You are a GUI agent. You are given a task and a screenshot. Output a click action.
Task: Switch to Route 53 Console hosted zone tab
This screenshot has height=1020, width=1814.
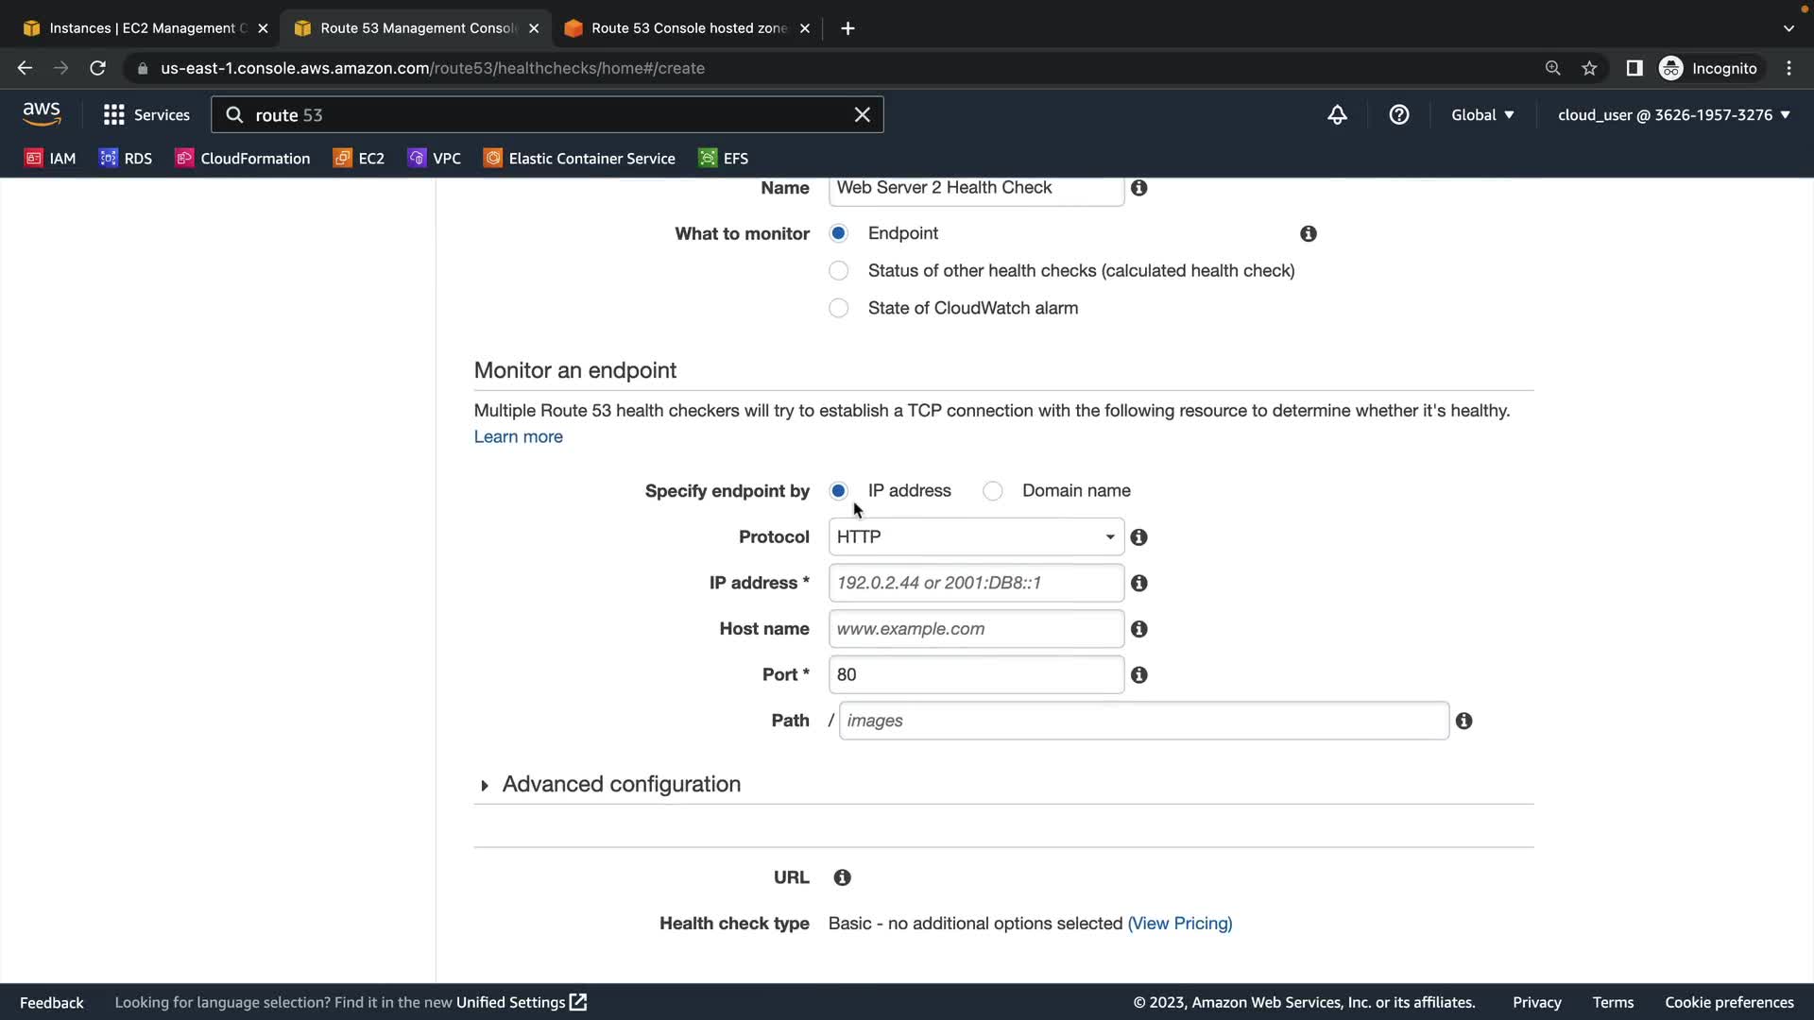tap(687, 28)
